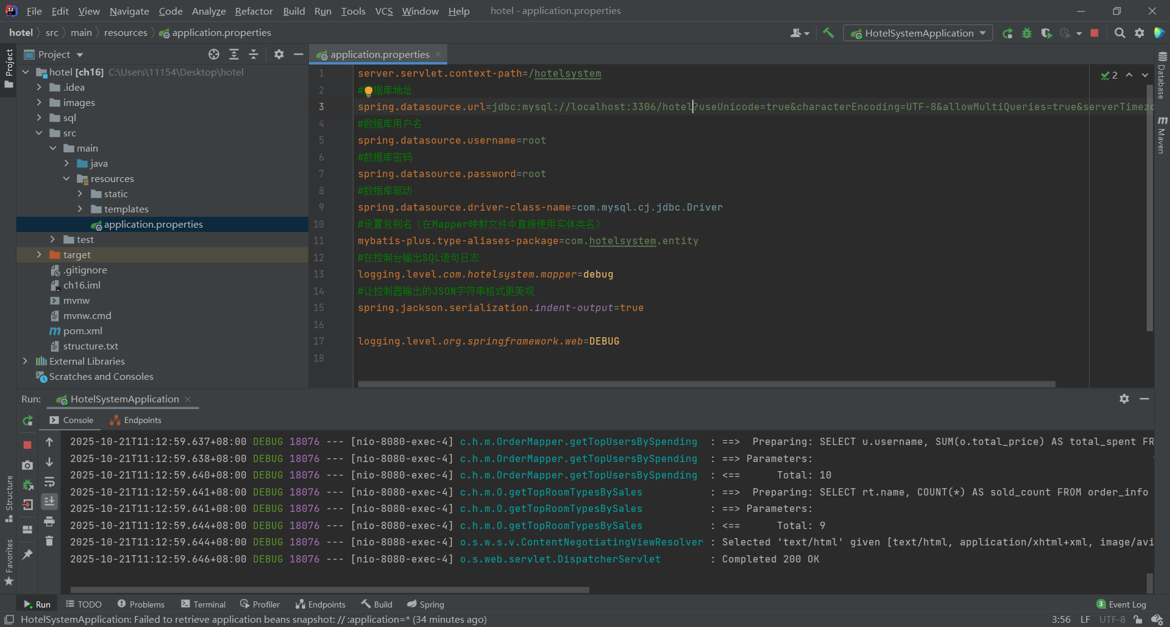Expand the templates folder
Viewport: 1170px width, 627px height.
[x=80, y=209]
